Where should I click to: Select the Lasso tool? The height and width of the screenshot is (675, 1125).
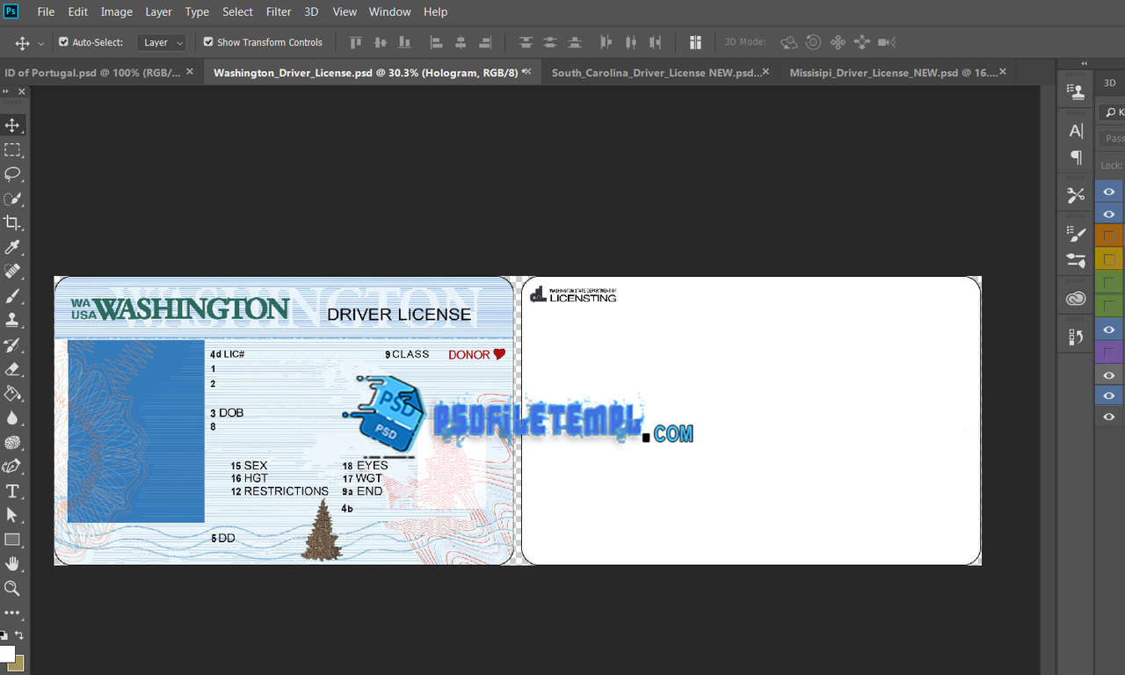(x=12, y=174)
